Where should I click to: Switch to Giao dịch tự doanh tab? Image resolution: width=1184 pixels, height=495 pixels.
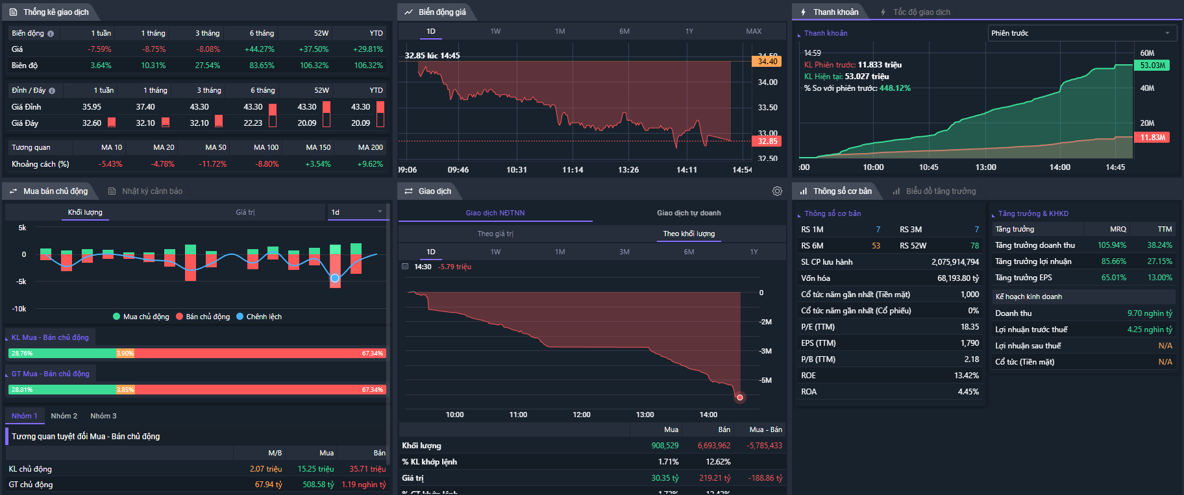(689, 213)
